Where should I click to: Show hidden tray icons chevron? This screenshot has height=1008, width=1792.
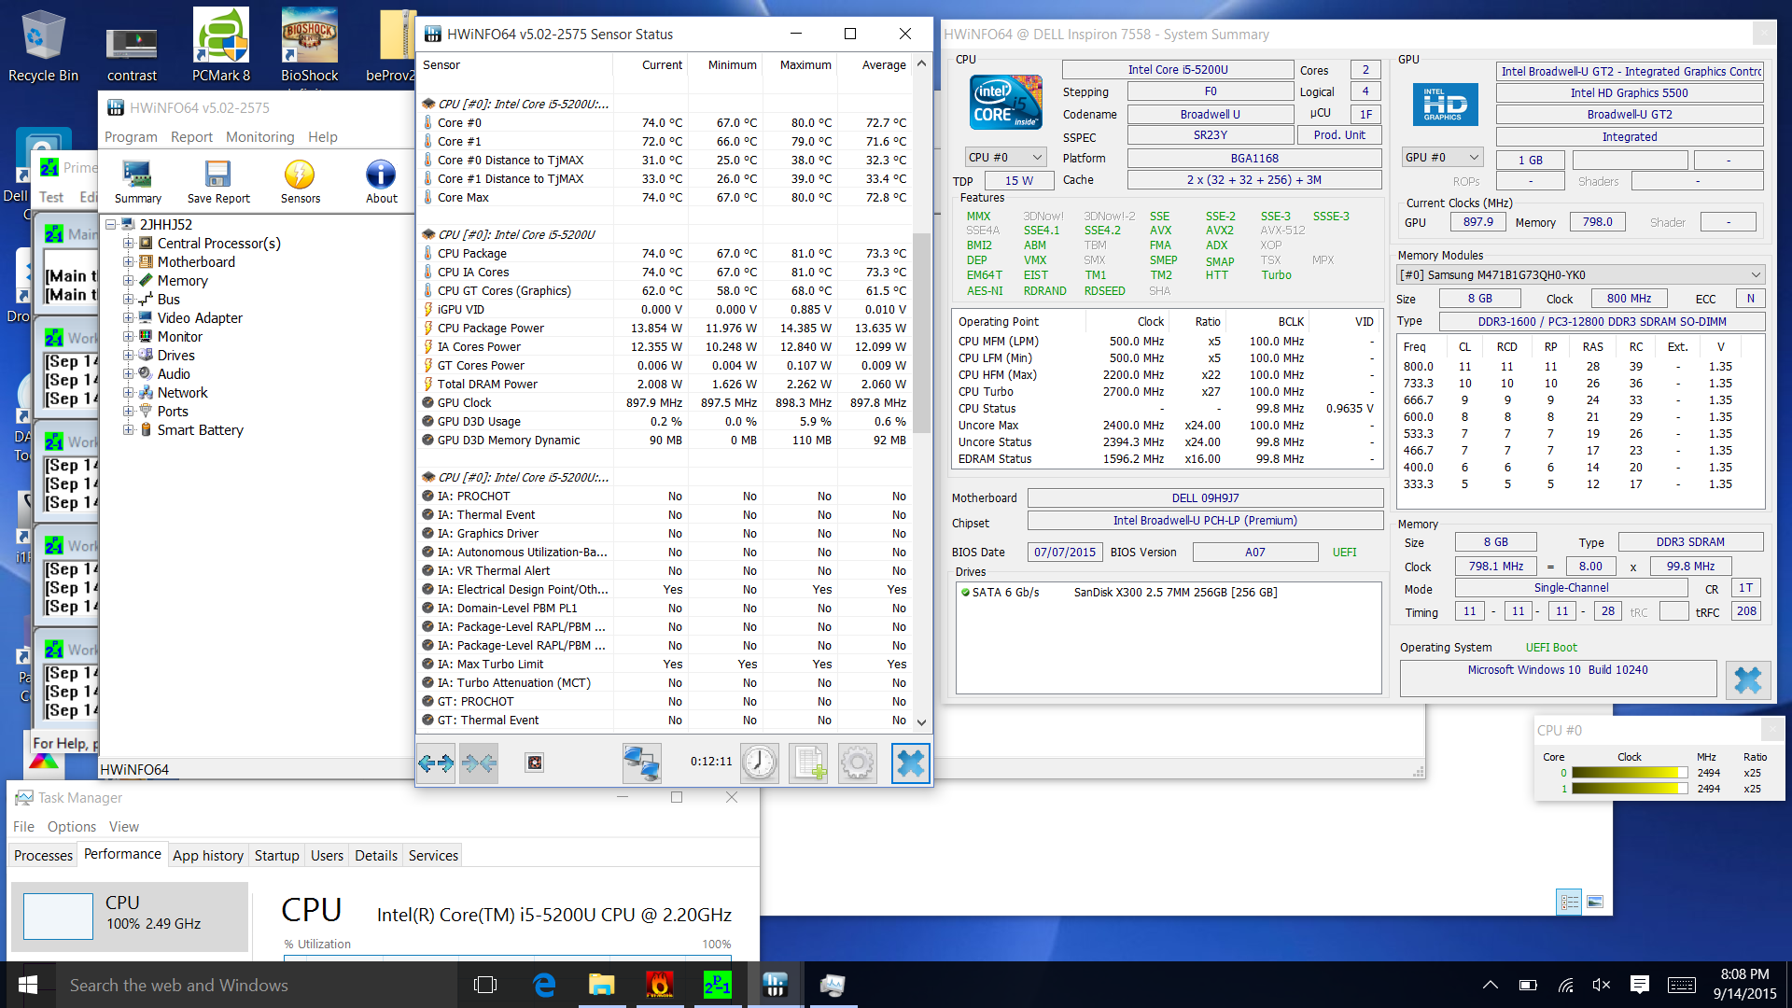point(1491,985)
